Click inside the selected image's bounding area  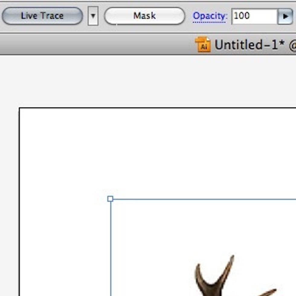point(181,242)
